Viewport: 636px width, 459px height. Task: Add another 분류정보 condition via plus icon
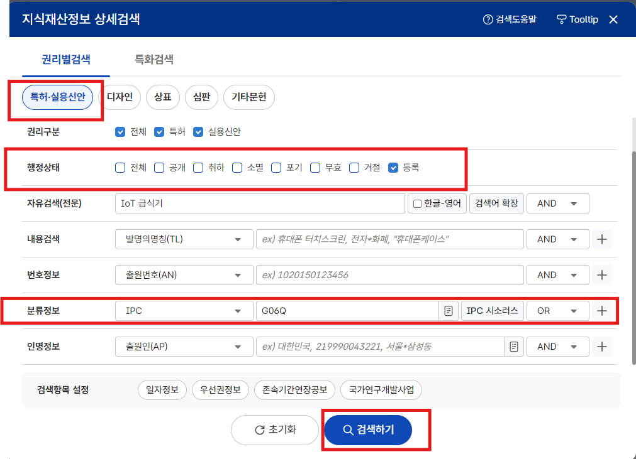tap(602, 310)
